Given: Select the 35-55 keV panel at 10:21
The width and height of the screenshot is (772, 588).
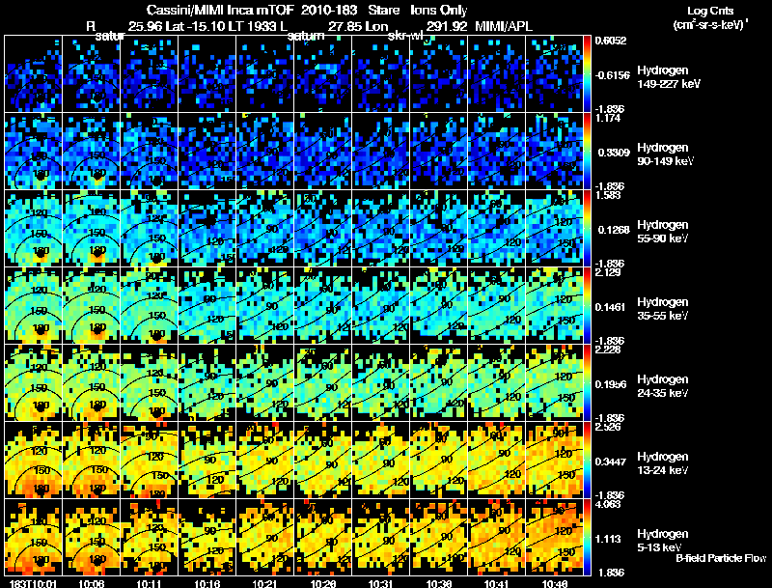Looking at the screenshot, I should [x=264, y=306].
